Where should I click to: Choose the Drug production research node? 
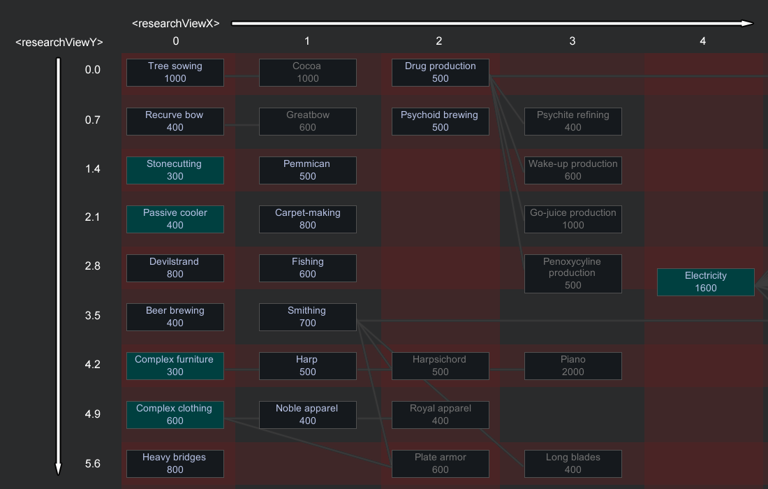(x=440, y=73)
